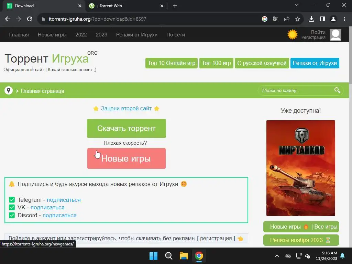Click the muted volume tray icon
Image resolution: width=352 pixels, height=264 pixels.
[308, 256]
